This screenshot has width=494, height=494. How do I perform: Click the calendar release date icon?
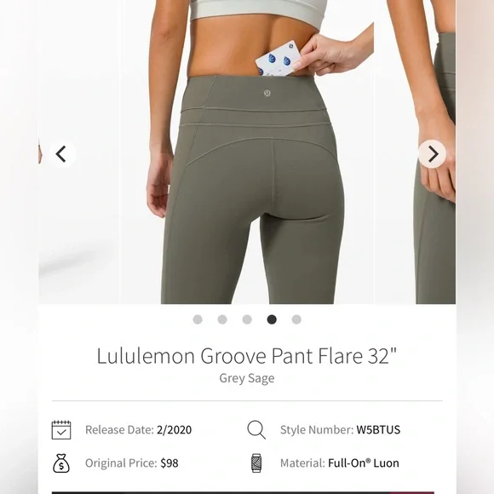[61, 430]
